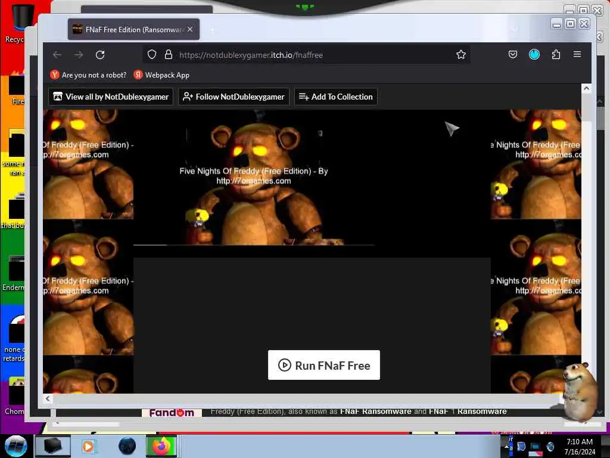610x458 pixels.
Task: Click the center Freddy banner image
Action: pyautogui.click(x=254, y=177)
